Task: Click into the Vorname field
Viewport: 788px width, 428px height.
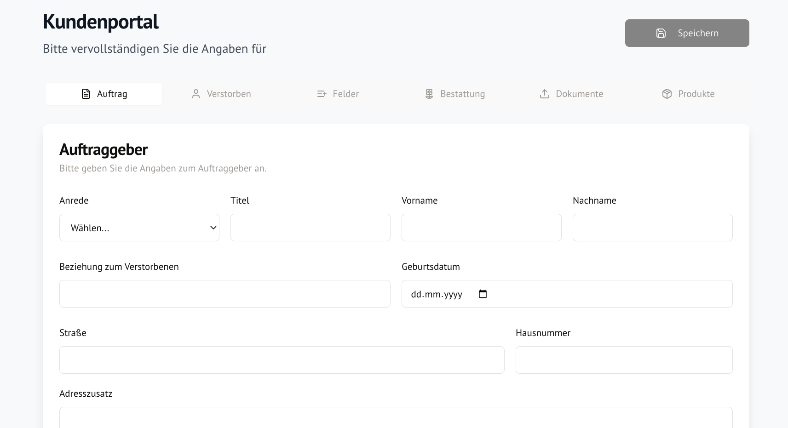Action: (482, 228)
